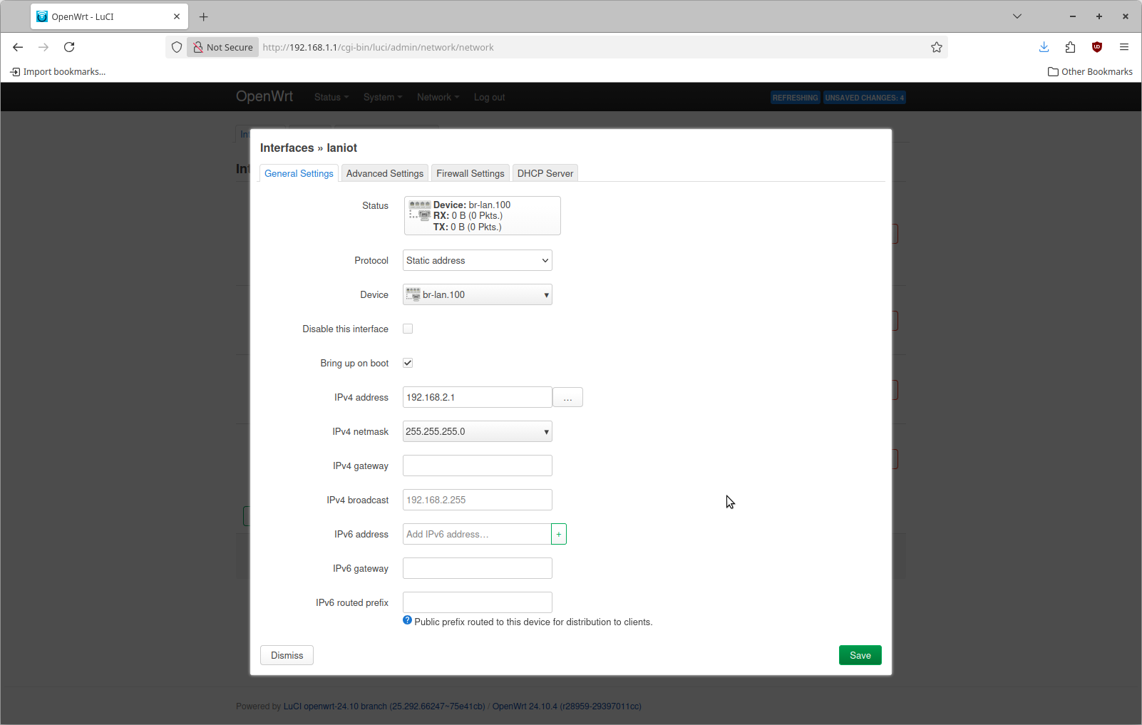This screenshot has height=725, width=1142.
Task: Expand the Device br-lan.100 selector
Action: pyautogui.click(x=477, y=294)
